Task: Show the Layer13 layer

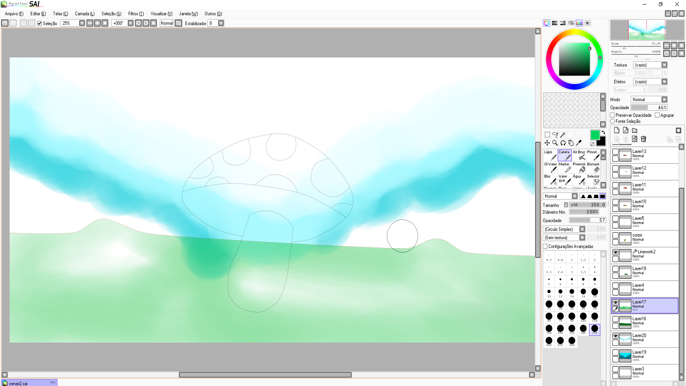Action: 615,152
